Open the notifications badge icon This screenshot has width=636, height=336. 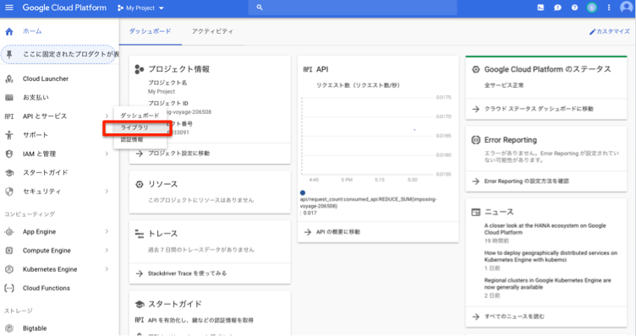[592, 8]
